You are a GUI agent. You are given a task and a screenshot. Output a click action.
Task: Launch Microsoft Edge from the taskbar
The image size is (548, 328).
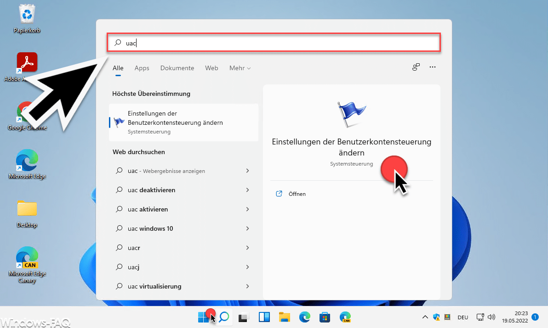[305, 317]
